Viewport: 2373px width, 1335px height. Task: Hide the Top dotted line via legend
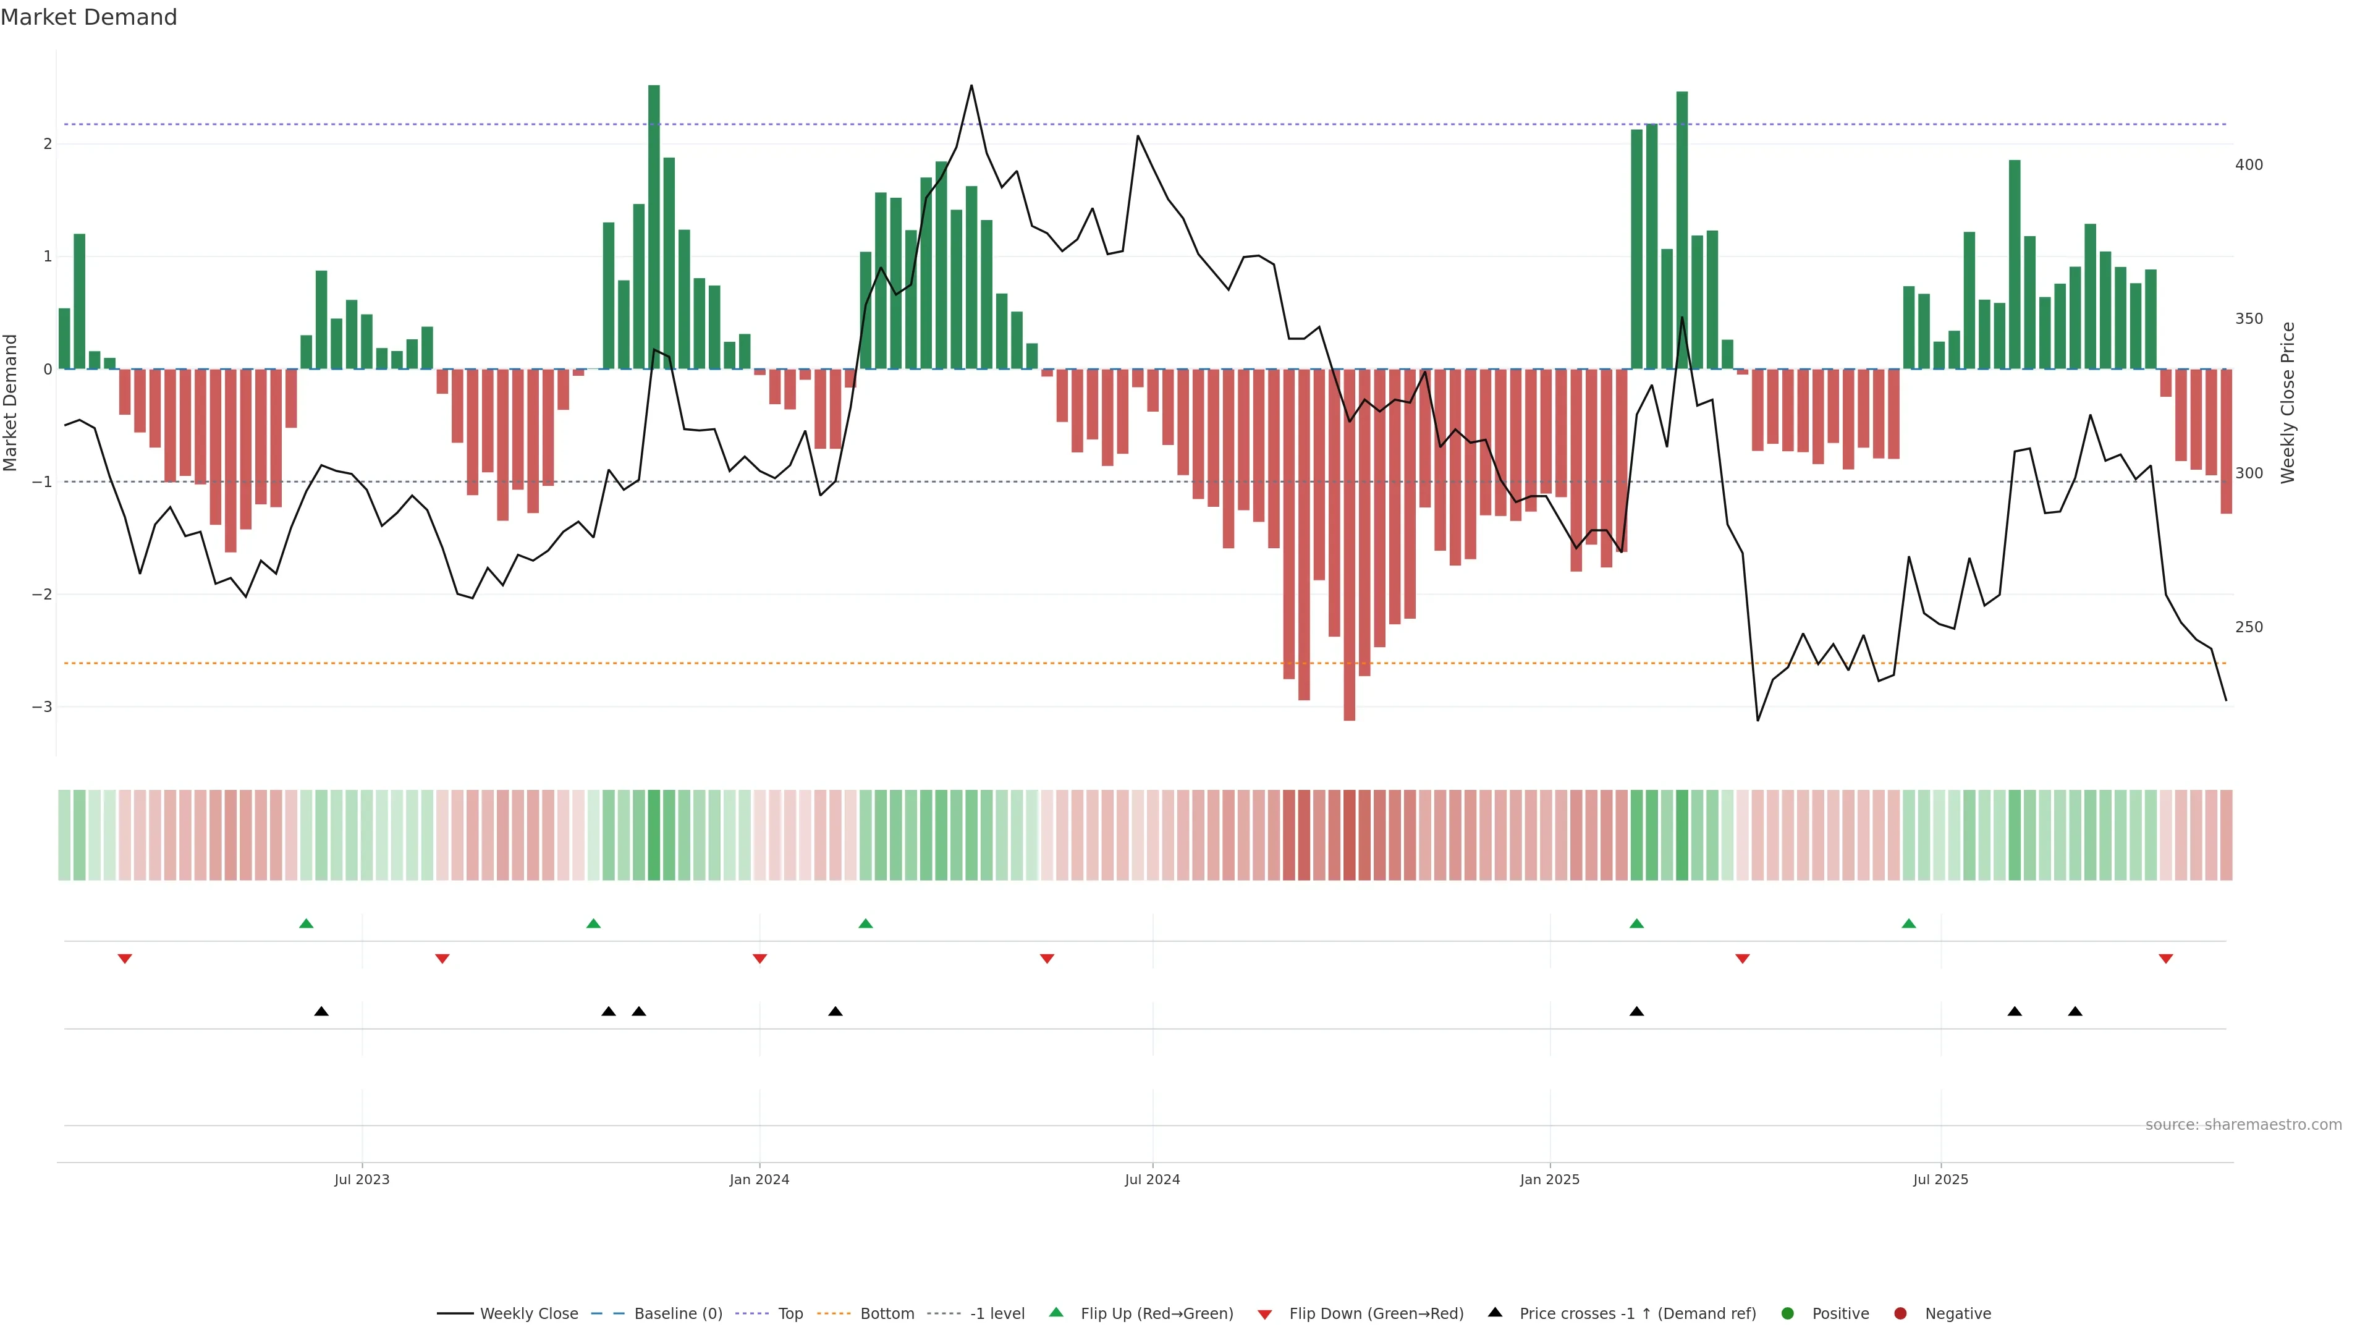[790, 1314]
